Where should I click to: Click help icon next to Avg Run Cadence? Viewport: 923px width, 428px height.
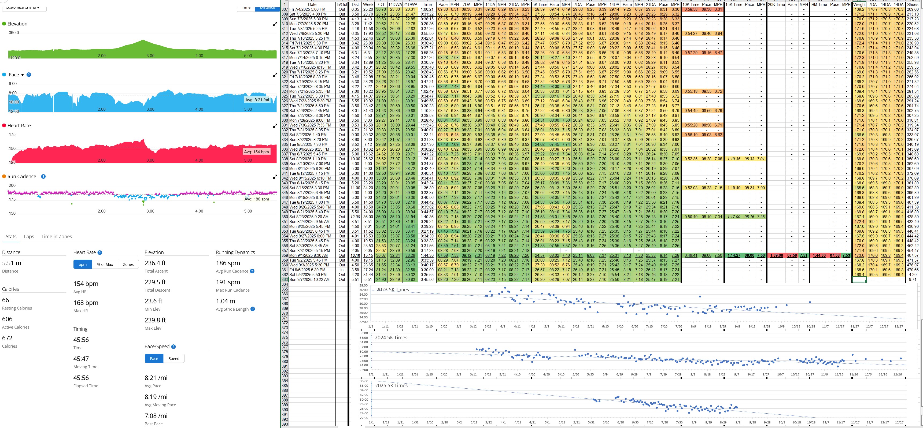click(x=252, y=271)
